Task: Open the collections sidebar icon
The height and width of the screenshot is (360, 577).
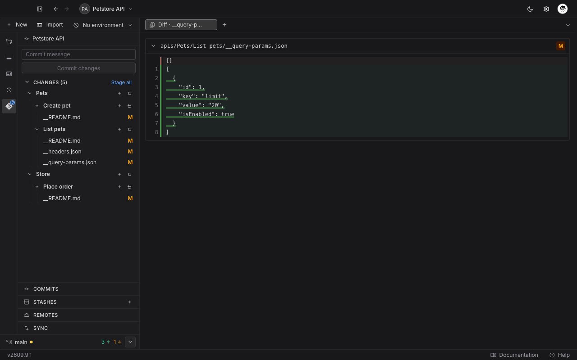Action: click(x=9, y=41)
